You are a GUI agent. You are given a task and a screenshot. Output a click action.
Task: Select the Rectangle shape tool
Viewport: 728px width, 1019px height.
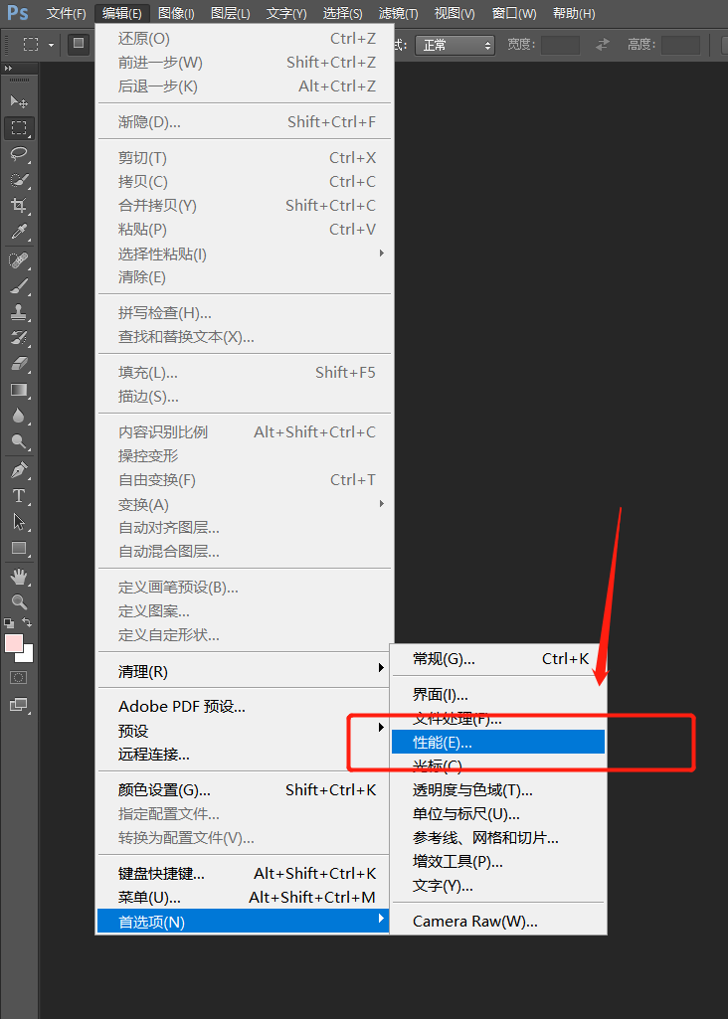[19, 548]
